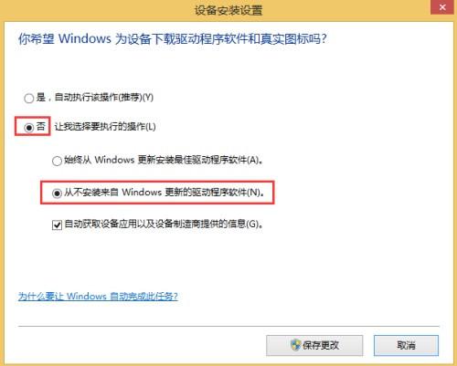The image size is (457, 366).
Task: Click the 否 character inside the red box
Action: [x=41, y=126]
